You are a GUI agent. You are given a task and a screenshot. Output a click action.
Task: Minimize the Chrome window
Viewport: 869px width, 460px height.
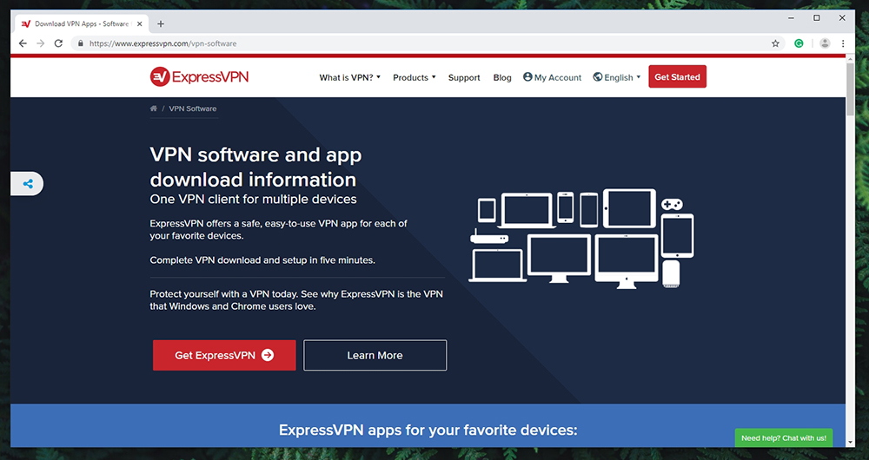tap(791, 18)
